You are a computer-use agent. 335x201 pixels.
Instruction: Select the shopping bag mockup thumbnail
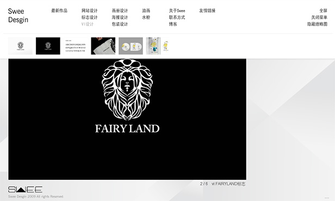103,46
